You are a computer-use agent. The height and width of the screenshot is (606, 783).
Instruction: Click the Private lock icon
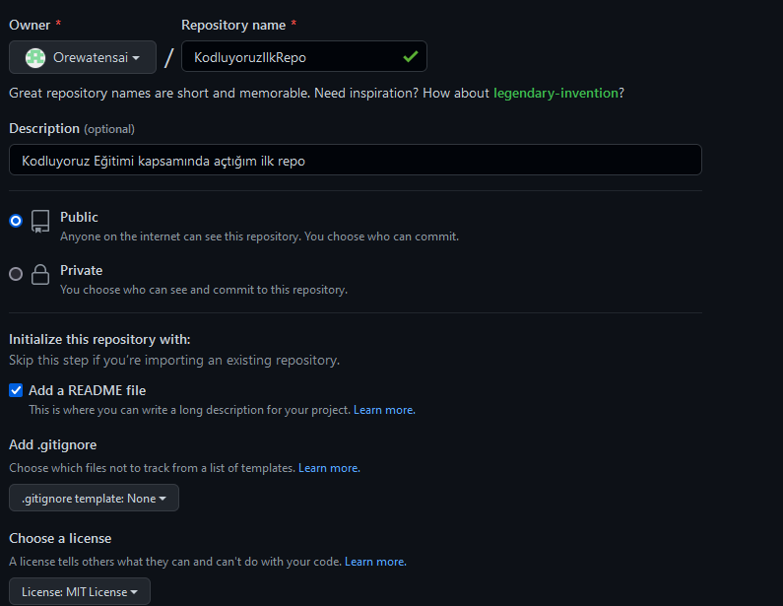click(40, 274)
